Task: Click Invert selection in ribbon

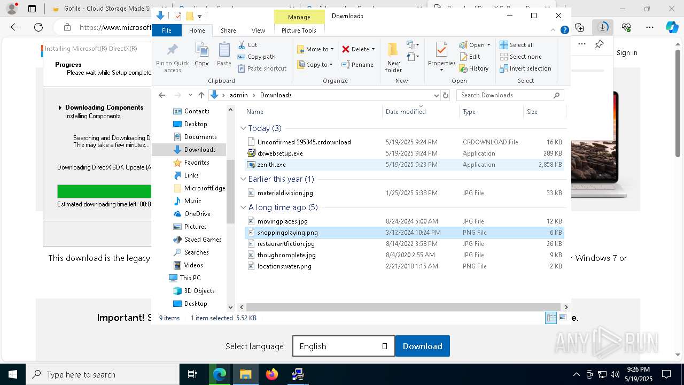Action: click(x=525, y=68)
